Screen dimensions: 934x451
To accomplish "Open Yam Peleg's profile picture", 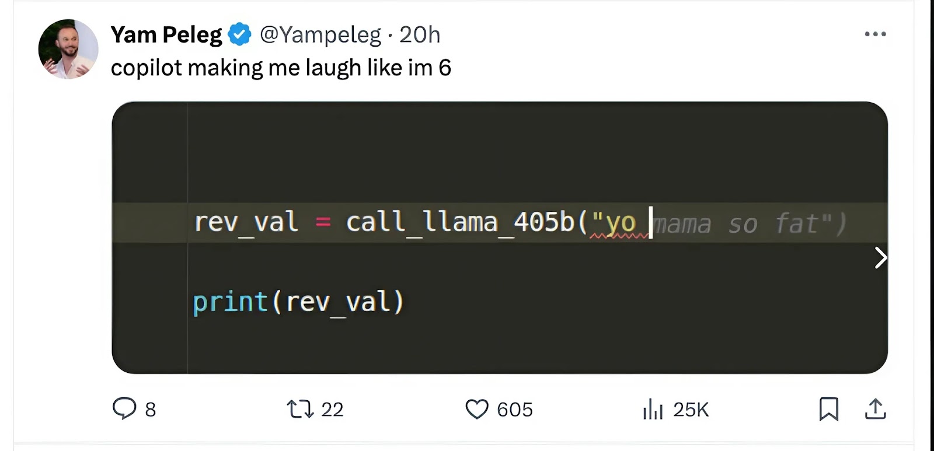I will pyautogui.click(x=68, y=50).
